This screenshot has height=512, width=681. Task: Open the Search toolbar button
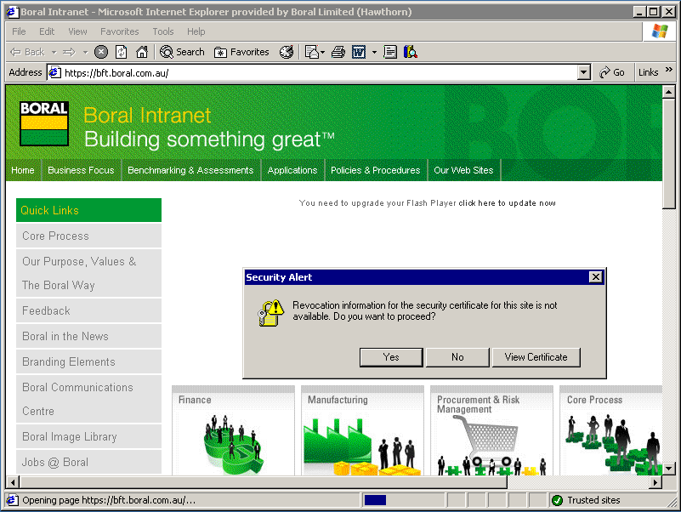[x=182, y=52]
